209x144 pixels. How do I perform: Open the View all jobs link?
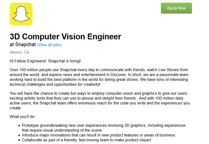(49, 45)
